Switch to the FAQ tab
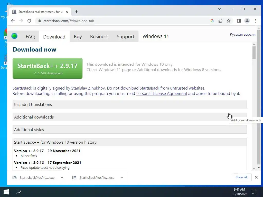This screenshot has width=263, height=197. (x=30, y=36)
